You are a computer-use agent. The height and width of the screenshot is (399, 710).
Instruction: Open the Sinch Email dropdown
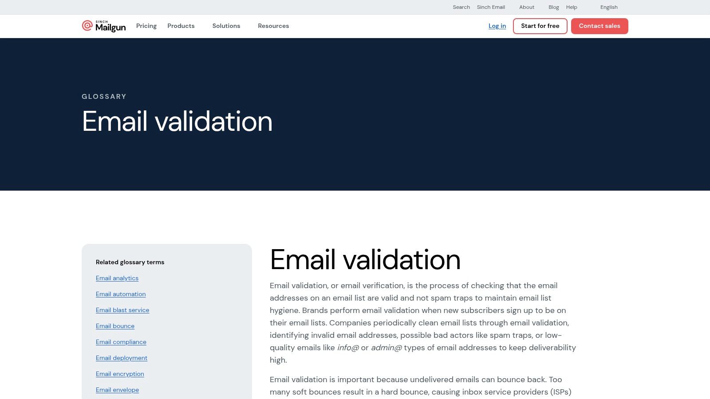point(491,7)
